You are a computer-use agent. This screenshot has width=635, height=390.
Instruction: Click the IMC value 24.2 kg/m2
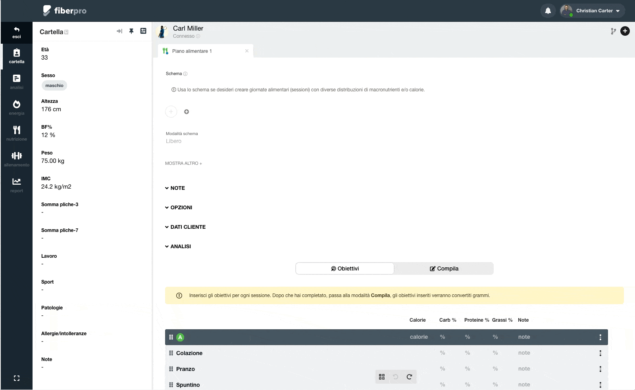tap(56, 187)
